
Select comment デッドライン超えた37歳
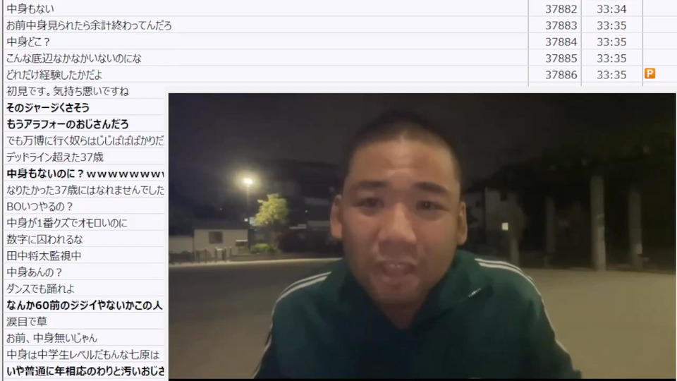55,157
